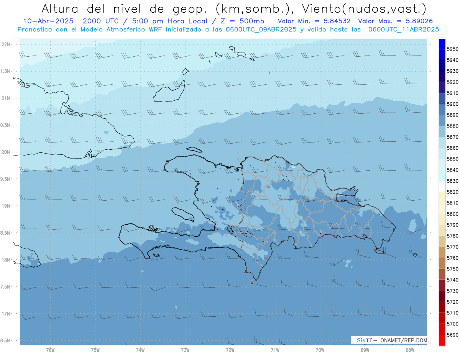Image resolution: width=460 pixels, height=355 pixels.
Task: Click the '17N' latitude label
Action: click(5, 314)
